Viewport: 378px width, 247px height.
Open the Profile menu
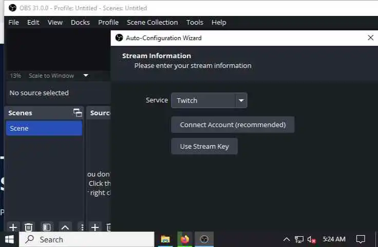click(108, 23)
